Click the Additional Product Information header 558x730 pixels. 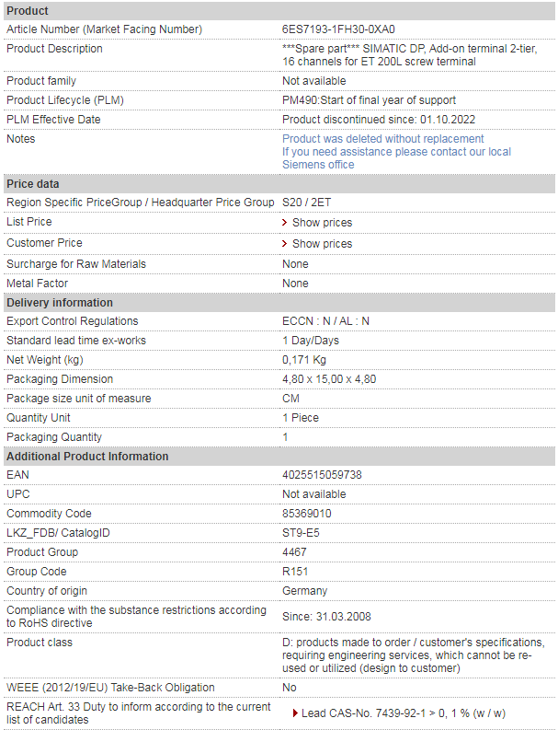279,457
